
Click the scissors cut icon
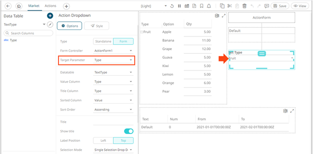click(x=230, y=6)
